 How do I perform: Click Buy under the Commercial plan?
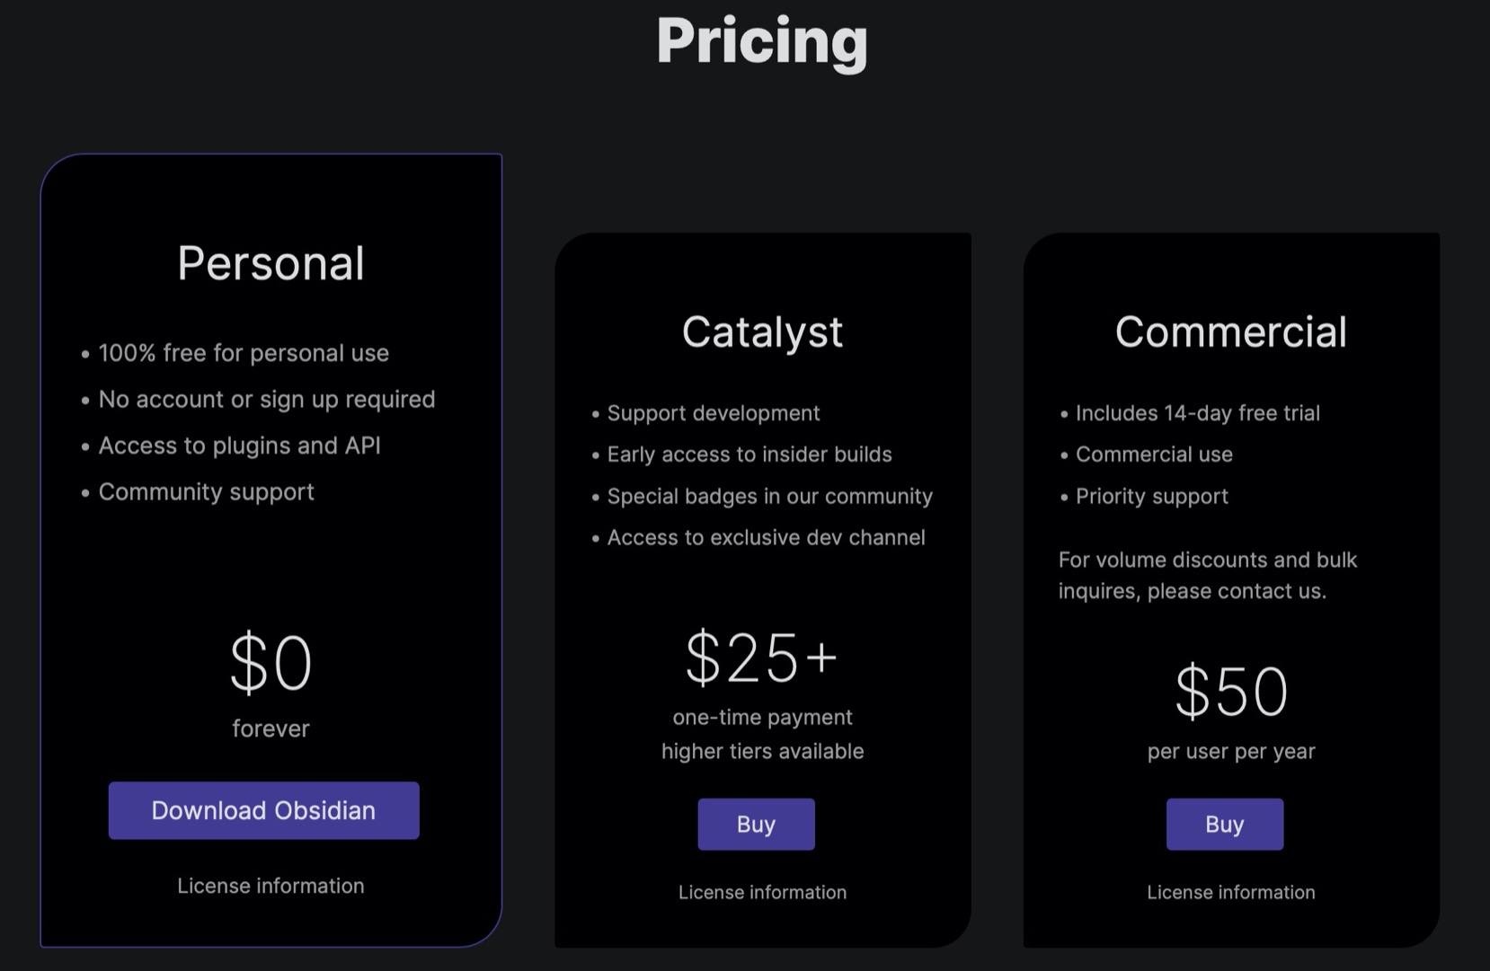[1224, 824]
